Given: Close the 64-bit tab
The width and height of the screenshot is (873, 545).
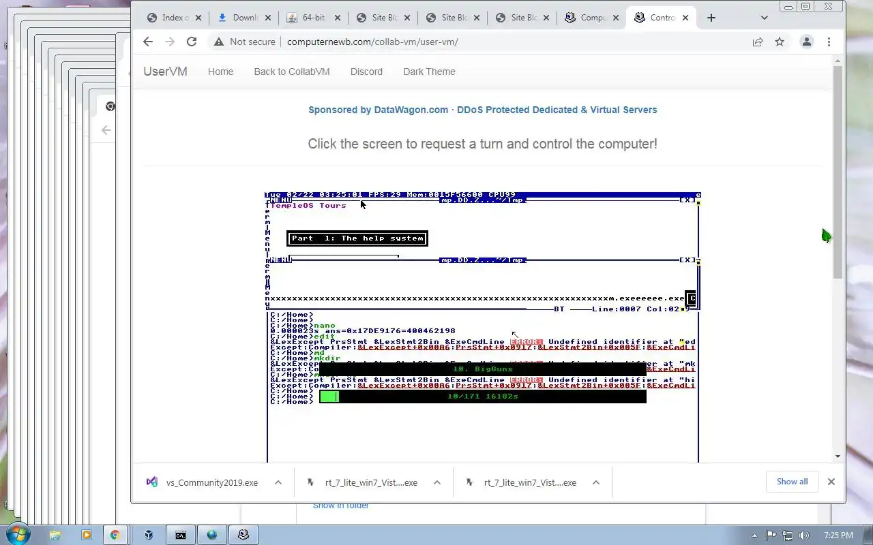Looking at the screenshot, I should 338,18.
